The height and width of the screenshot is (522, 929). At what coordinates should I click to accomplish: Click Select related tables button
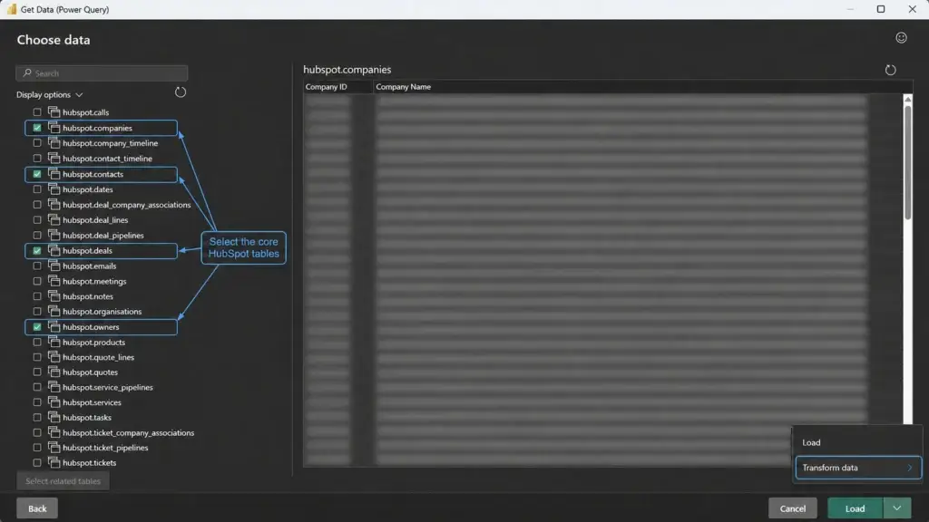pos(63,481)
